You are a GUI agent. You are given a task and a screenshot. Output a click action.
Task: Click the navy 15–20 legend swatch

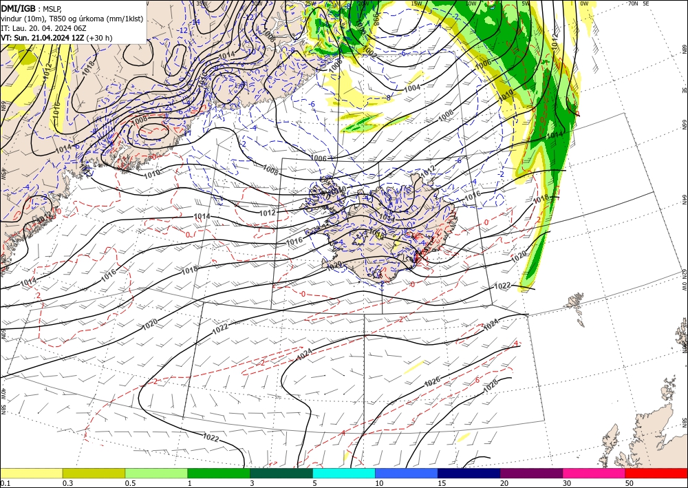click(469, 474)
